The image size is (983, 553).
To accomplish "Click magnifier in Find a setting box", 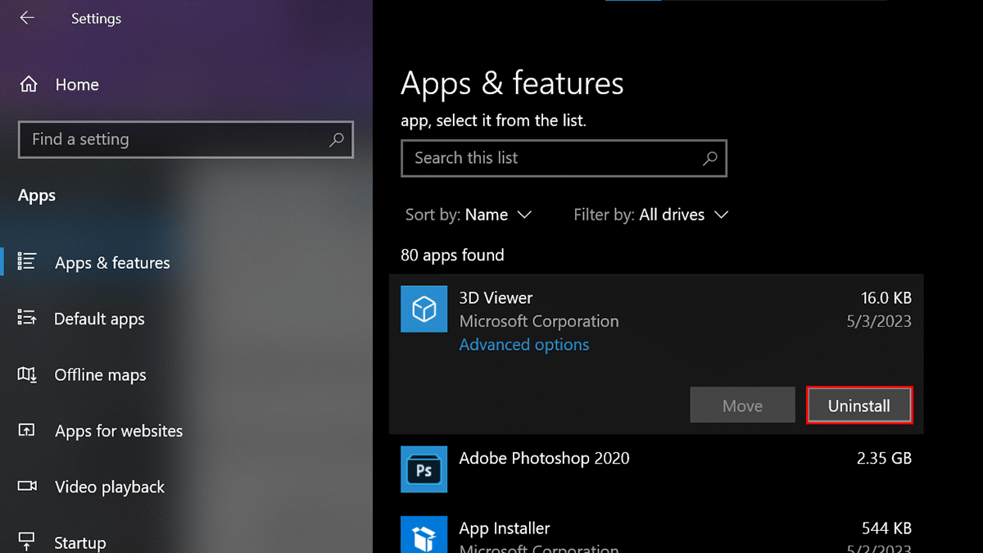I will [336, 140].
